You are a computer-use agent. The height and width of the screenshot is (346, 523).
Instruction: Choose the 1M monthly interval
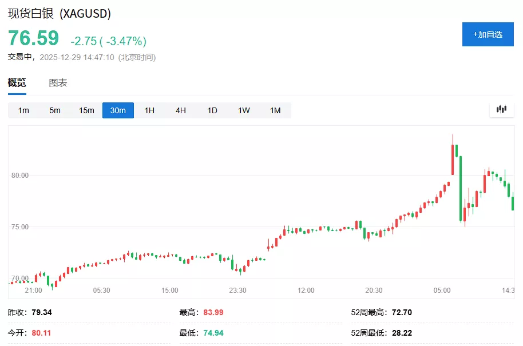[x=275, y=110]
